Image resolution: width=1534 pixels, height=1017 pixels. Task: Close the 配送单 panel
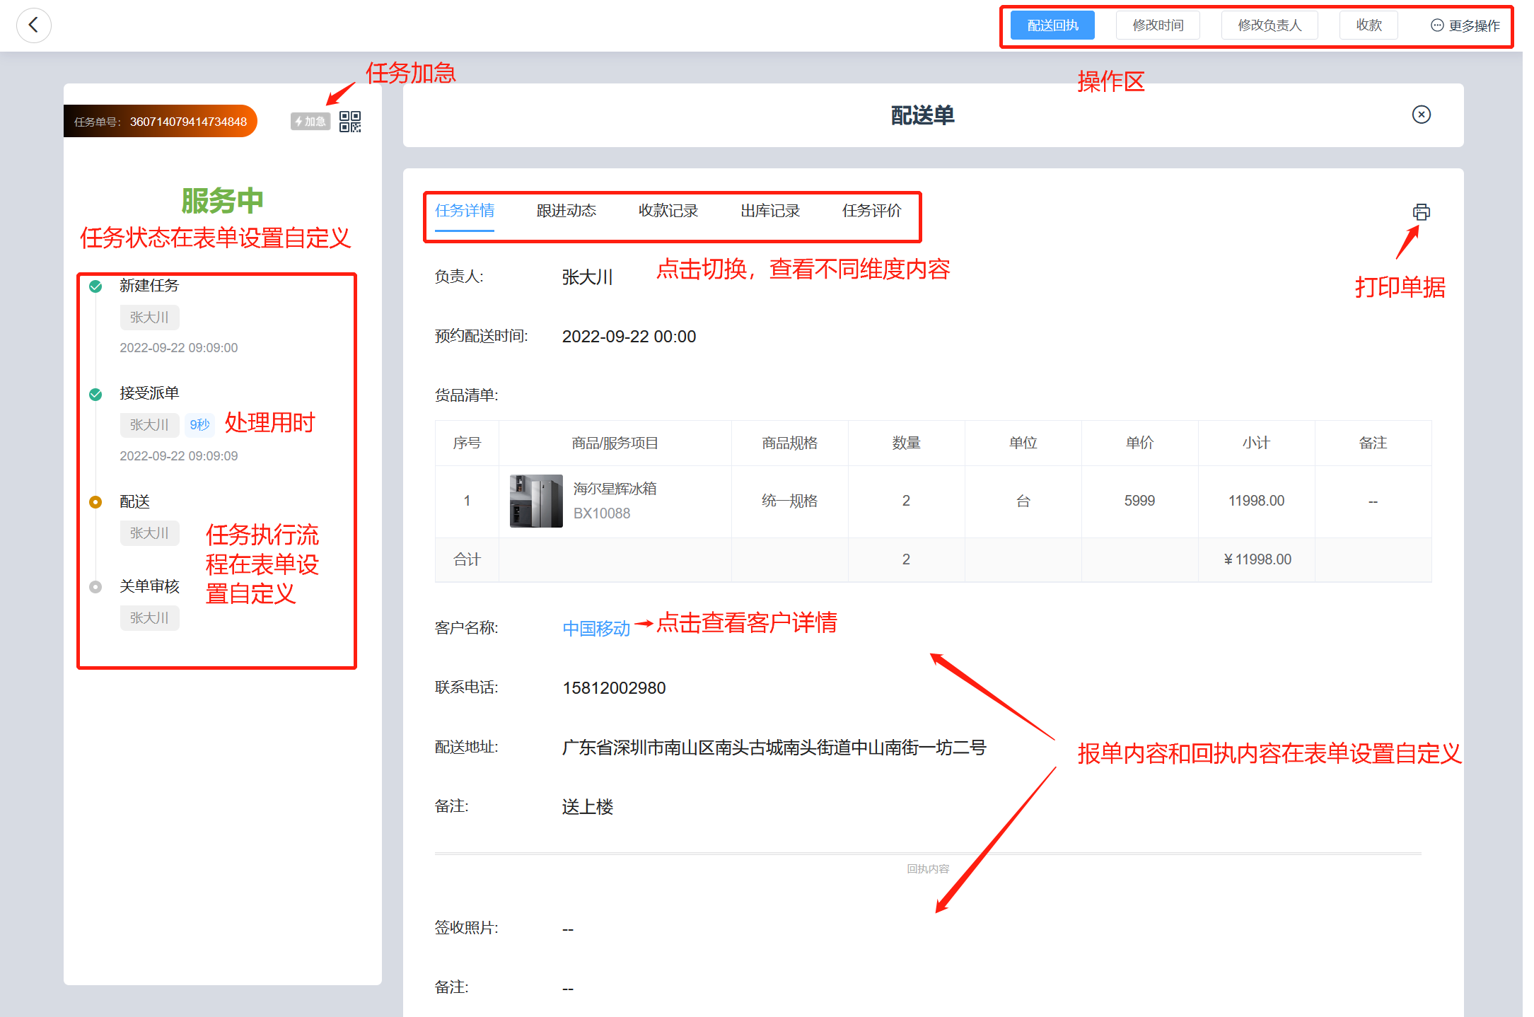[1421, 115]
